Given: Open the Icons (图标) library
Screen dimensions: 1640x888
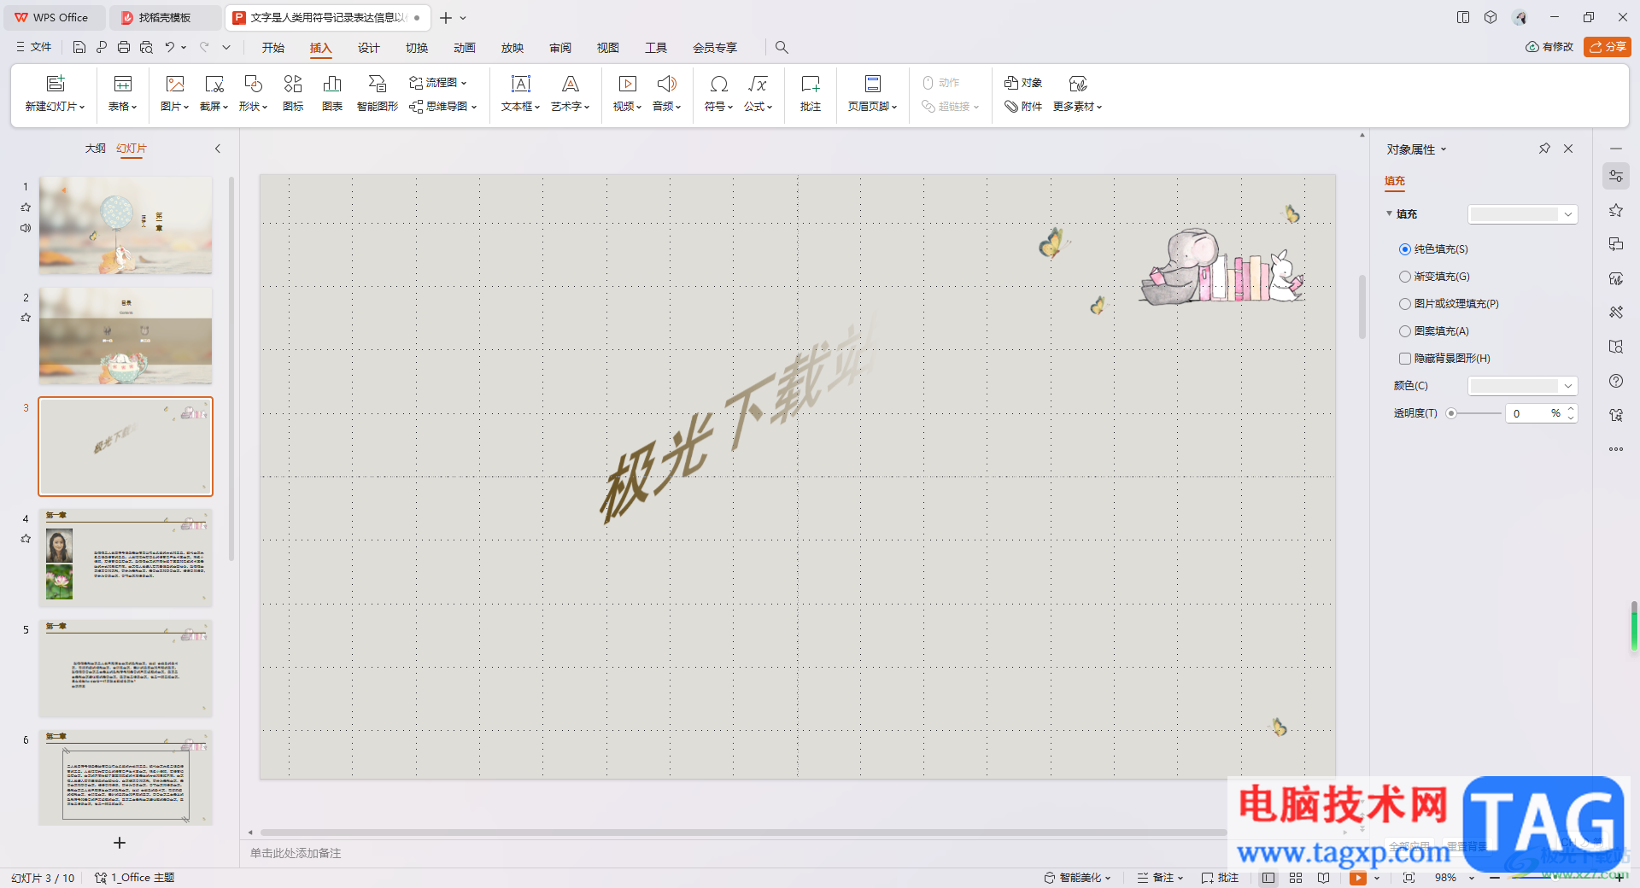Looking at the screenshot, I should [x=293, y=84].
